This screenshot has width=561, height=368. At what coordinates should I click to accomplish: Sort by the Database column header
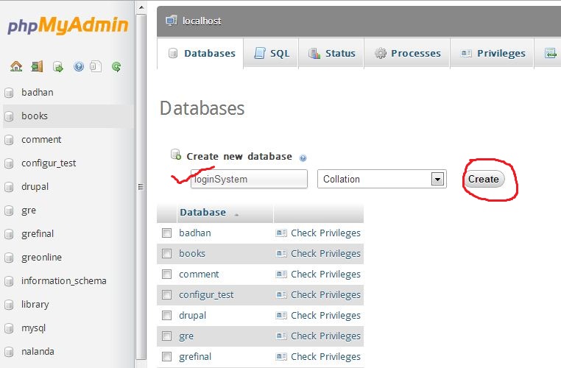click(x=202, y=213)
